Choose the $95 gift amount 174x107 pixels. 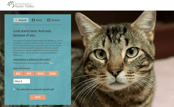[x=29, y=74]
